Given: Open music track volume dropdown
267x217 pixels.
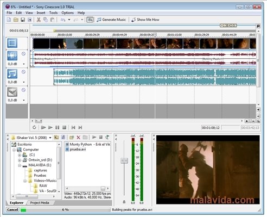Looking at the screenshot, I should pos(24,82).
